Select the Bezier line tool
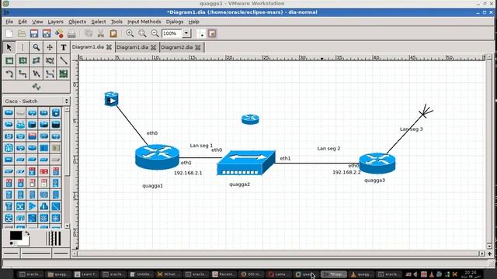Image resolution: width=497 pixels, height=279 pixels. (50, 74)
